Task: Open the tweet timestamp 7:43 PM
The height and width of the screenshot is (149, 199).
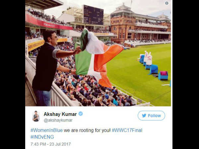Action: [x=38, y=144]
